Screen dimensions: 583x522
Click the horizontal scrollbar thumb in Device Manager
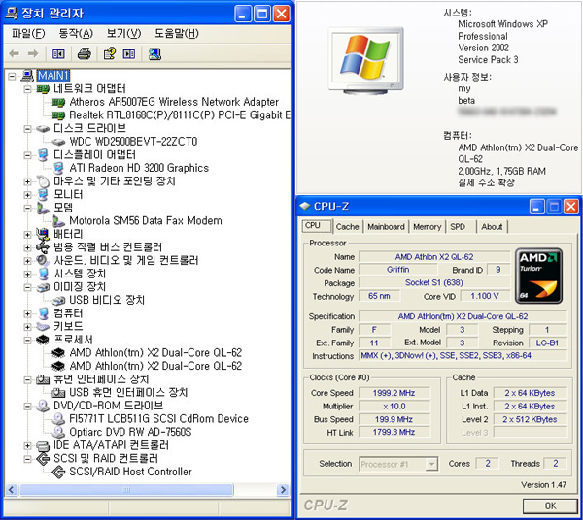[x=126, y=490]
